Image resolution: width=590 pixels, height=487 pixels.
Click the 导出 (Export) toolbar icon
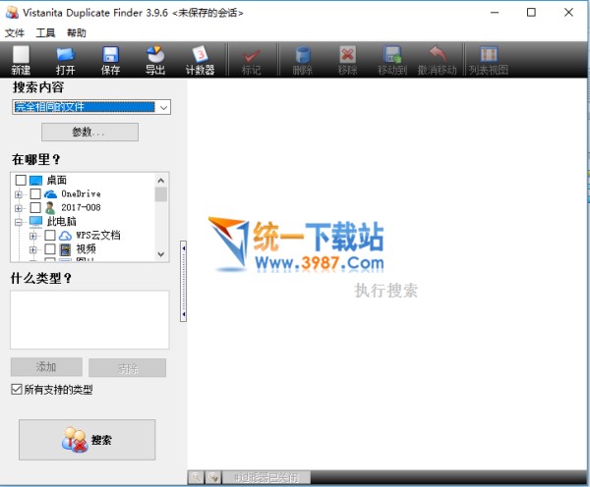click(155, 60)
